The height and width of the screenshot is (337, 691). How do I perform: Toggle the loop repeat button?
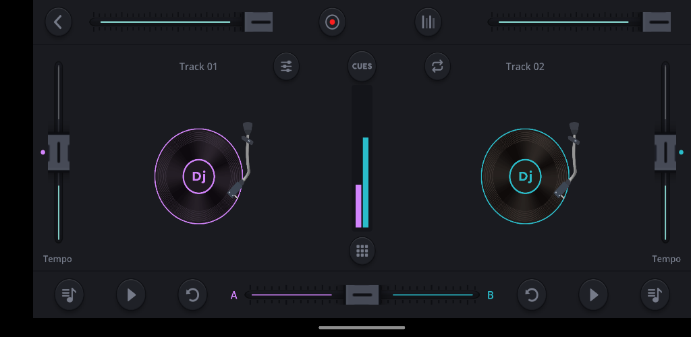(437, 67)
